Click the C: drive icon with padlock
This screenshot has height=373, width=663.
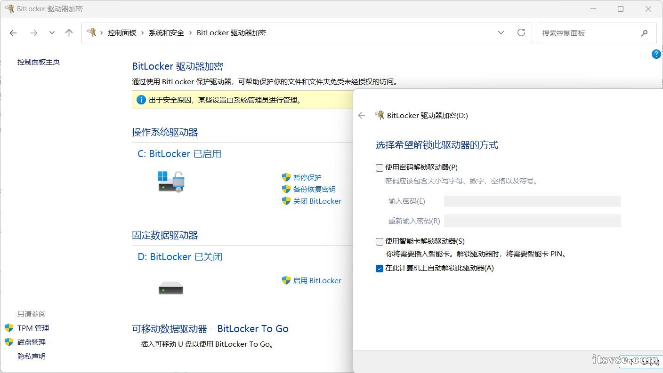pos(171,181)
